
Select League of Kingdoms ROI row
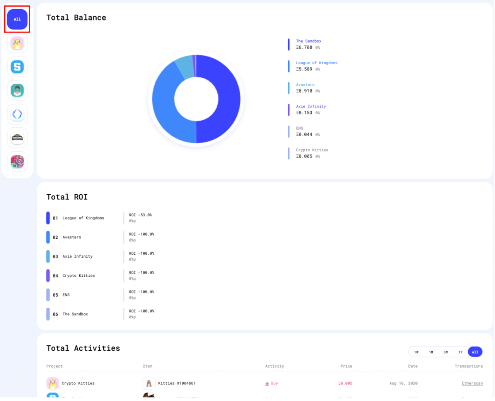tap(101, 218)
